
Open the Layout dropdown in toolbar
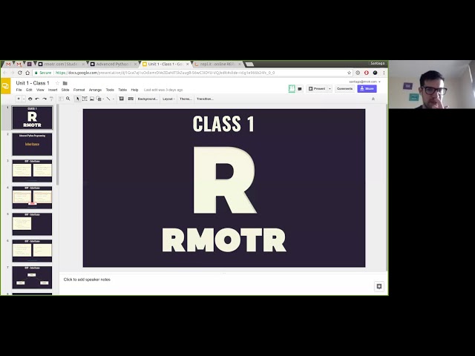tap(168, 99)
